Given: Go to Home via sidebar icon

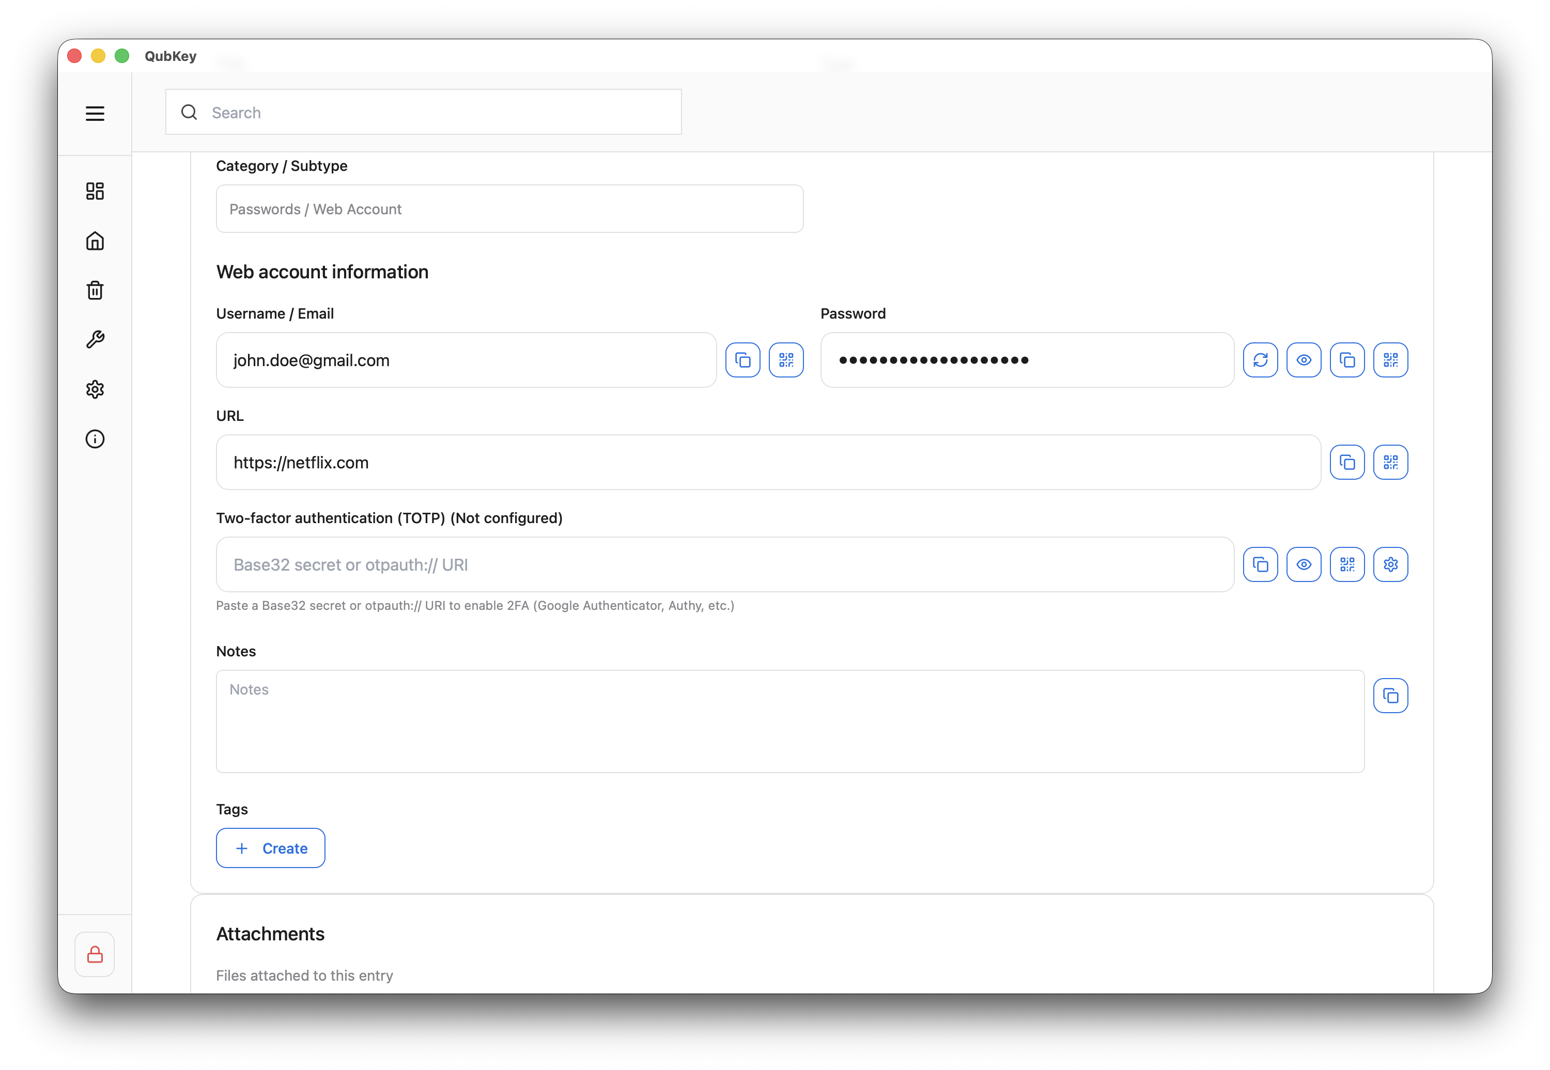Looking at the screenshot, I should (x=95, y=241).
